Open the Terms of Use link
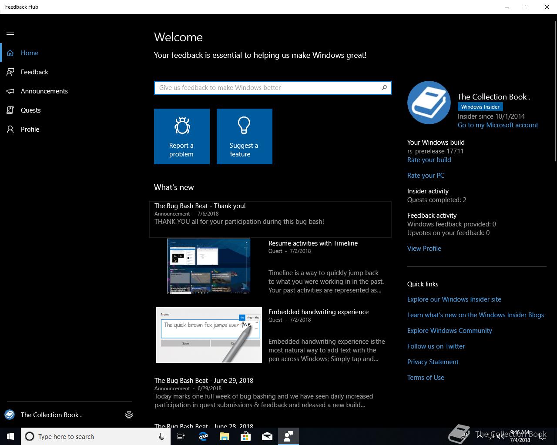 coord(426,378)
